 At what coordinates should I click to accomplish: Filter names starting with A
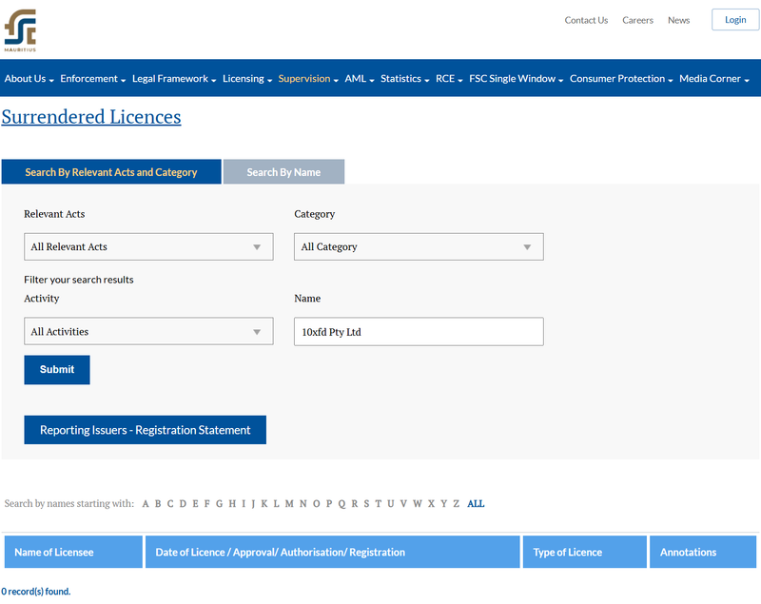tap(146, 503)
